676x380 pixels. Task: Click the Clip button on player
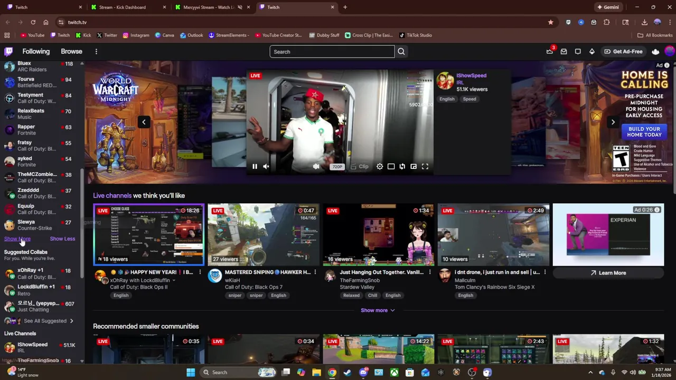pos(360,166)
